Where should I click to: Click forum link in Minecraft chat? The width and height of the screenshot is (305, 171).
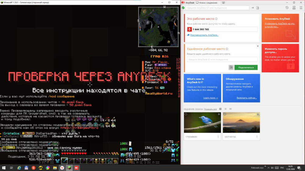click(x=79, y=128)
